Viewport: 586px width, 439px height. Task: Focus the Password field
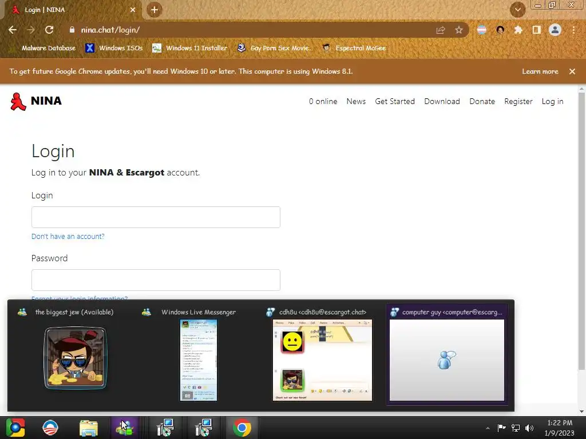[156, 280]
